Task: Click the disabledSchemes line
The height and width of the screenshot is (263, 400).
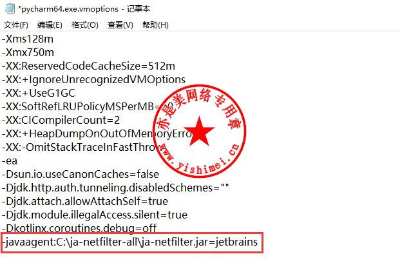Action: pyautogui.click(x=115, y=188)
